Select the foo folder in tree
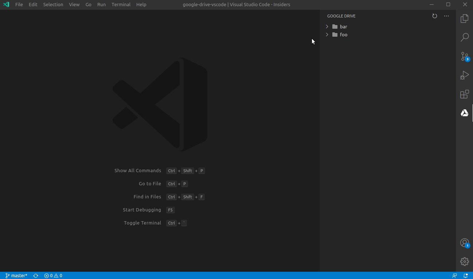The height and width of the screenshot is (279, 473). coord(344,35)
